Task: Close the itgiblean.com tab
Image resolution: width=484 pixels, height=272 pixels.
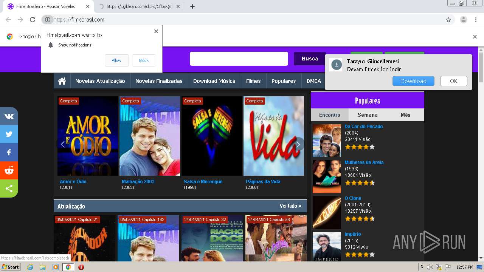Action: [178, 6]
